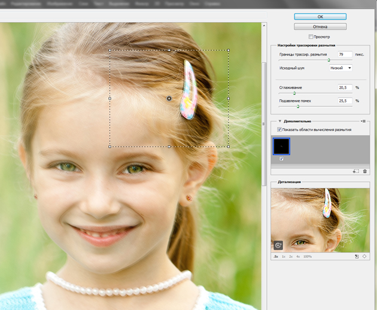Collapse the Дополнительно section triangle
Screen dimensions: 377x310
[x=279, y=121]
